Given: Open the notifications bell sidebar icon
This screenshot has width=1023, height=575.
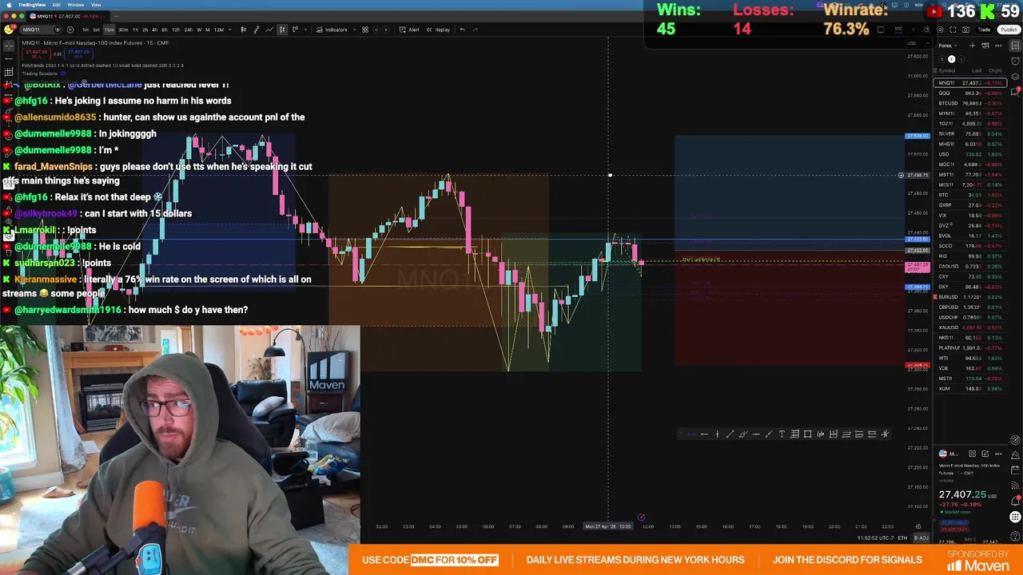Looking at the screenshot, I should [1015, 501].
